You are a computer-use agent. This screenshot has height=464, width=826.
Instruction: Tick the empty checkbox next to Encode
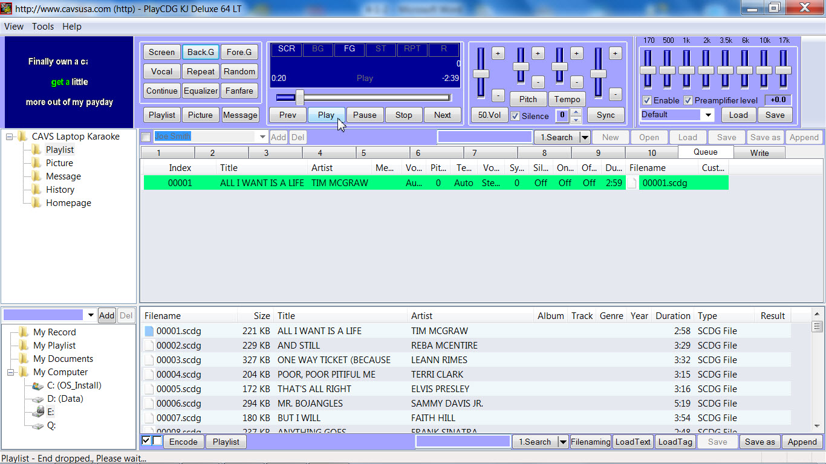(157, 441)
